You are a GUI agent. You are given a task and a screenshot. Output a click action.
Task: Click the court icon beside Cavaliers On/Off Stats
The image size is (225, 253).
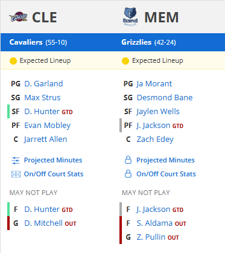coord(16,174)
